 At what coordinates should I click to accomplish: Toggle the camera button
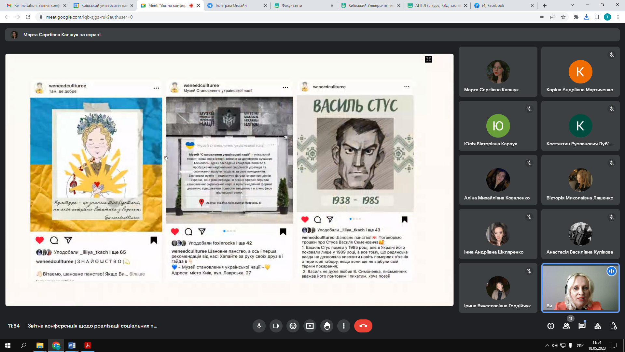click(276, 326)
